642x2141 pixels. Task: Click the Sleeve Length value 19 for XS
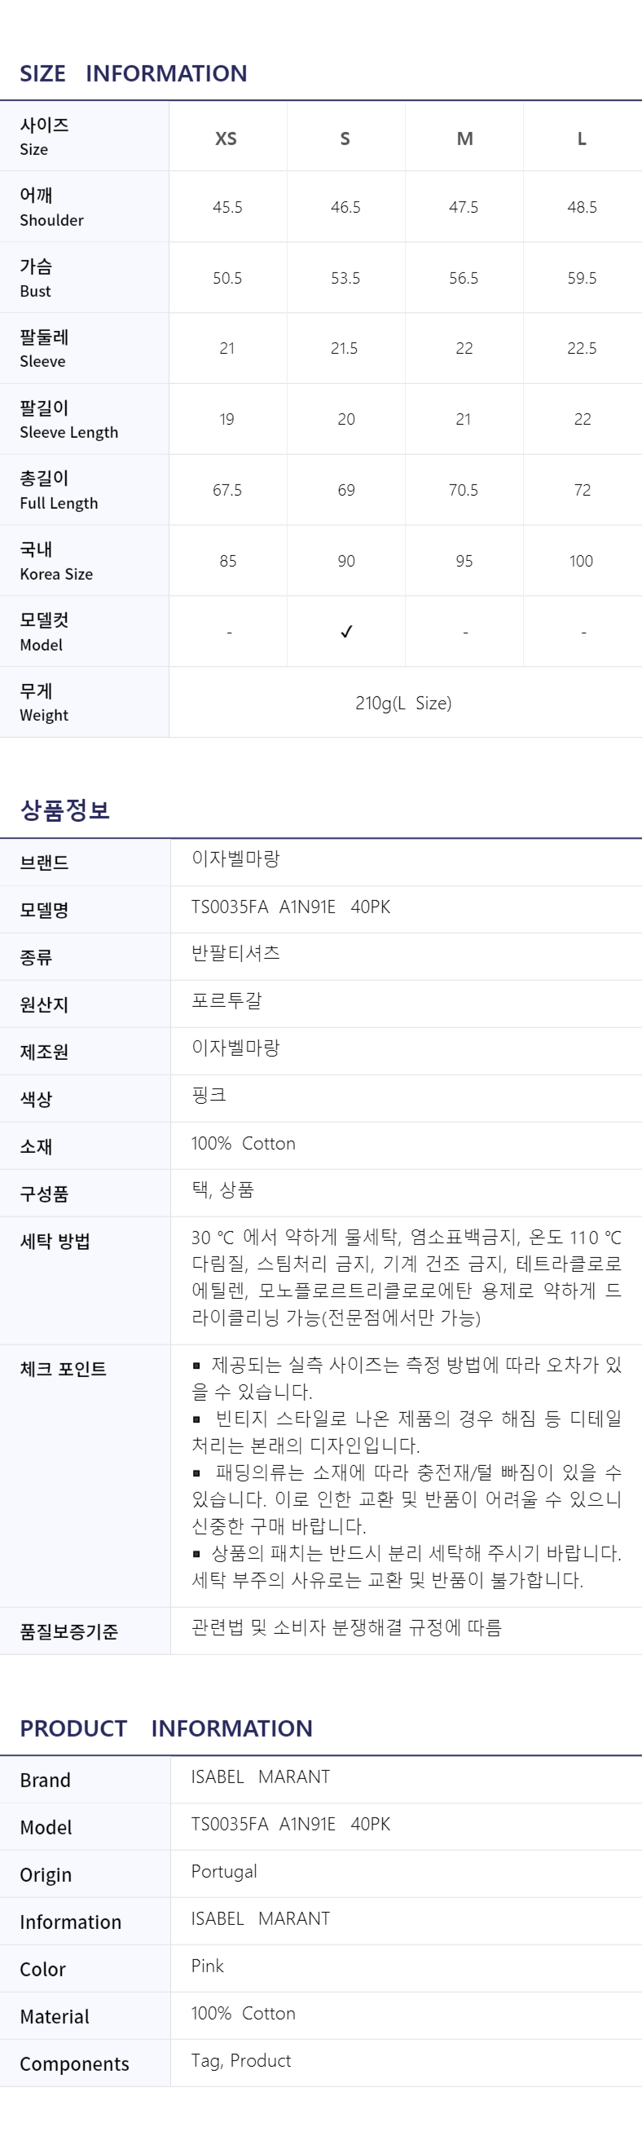[226, 420]
